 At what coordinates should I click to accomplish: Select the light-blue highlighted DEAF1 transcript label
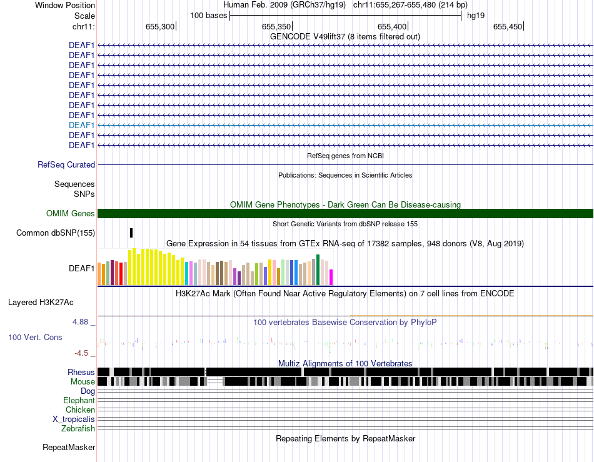click(81, 125)
